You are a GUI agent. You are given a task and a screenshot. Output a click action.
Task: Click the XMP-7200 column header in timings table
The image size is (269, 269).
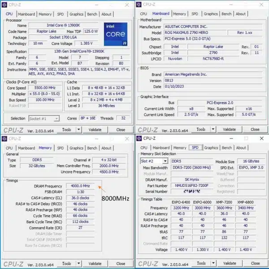(224, 202)
